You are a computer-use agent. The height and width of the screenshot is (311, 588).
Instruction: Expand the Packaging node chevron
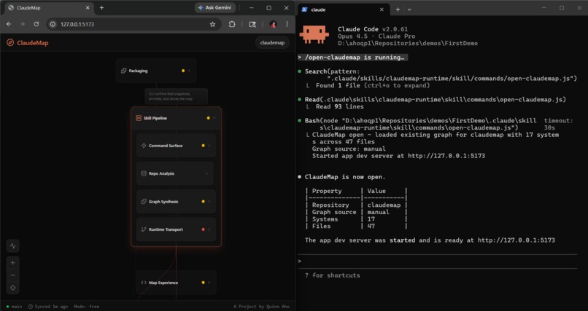(x=189, y=71)
